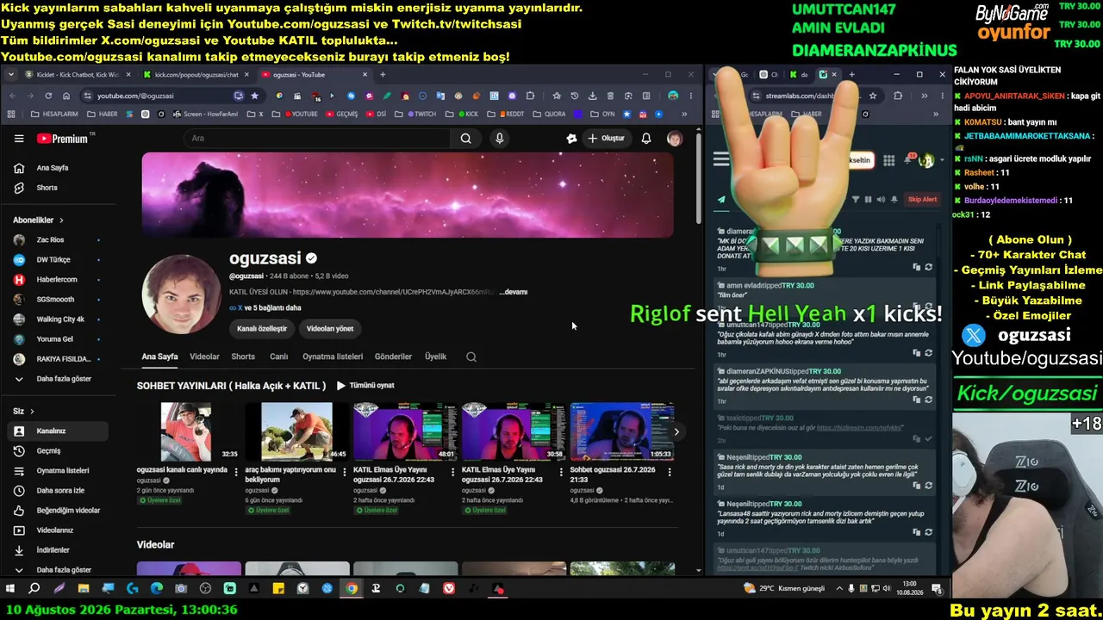Switch to kick.com/popout/oguzsasi/chat tab
The image size is (1103, 620).
(196, 75)
